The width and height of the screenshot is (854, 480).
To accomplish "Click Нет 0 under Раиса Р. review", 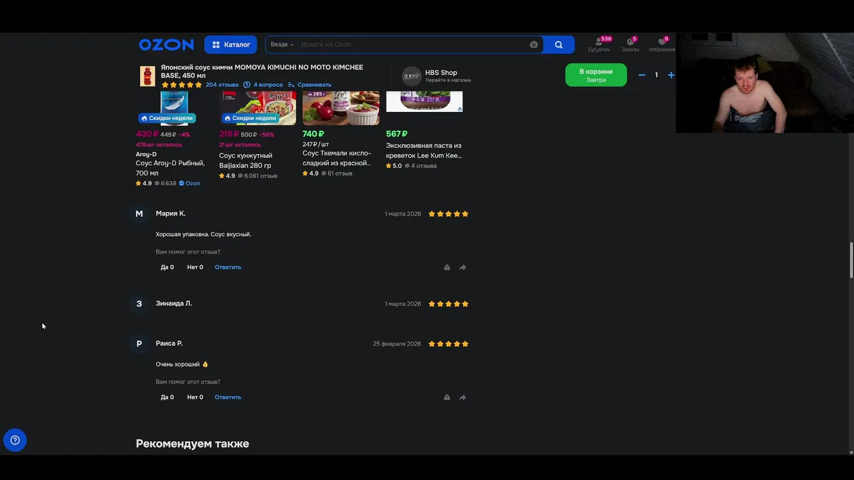I will (195, 397).
